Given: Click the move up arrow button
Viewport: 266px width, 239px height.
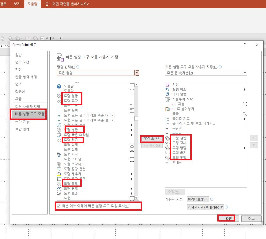Looking at the screenshot, I should point(254,138).
